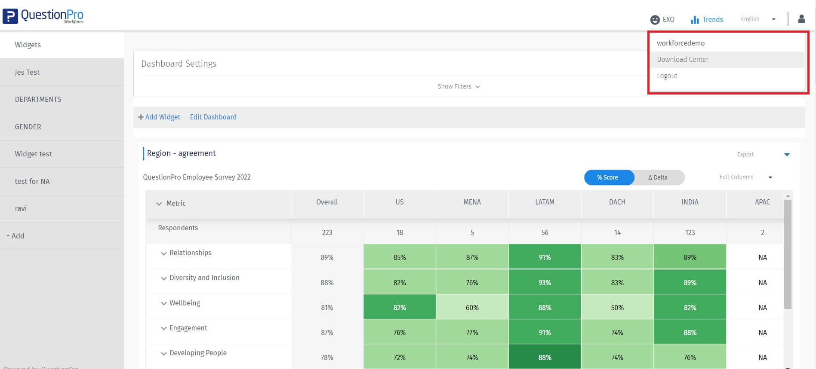
Task: Expand Show Filters
Action: [459, 86]
